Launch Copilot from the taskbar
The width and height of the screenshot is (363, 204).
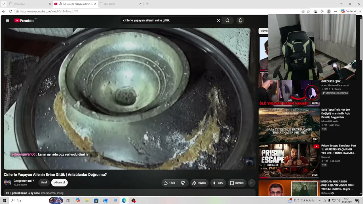click(78, 201)
